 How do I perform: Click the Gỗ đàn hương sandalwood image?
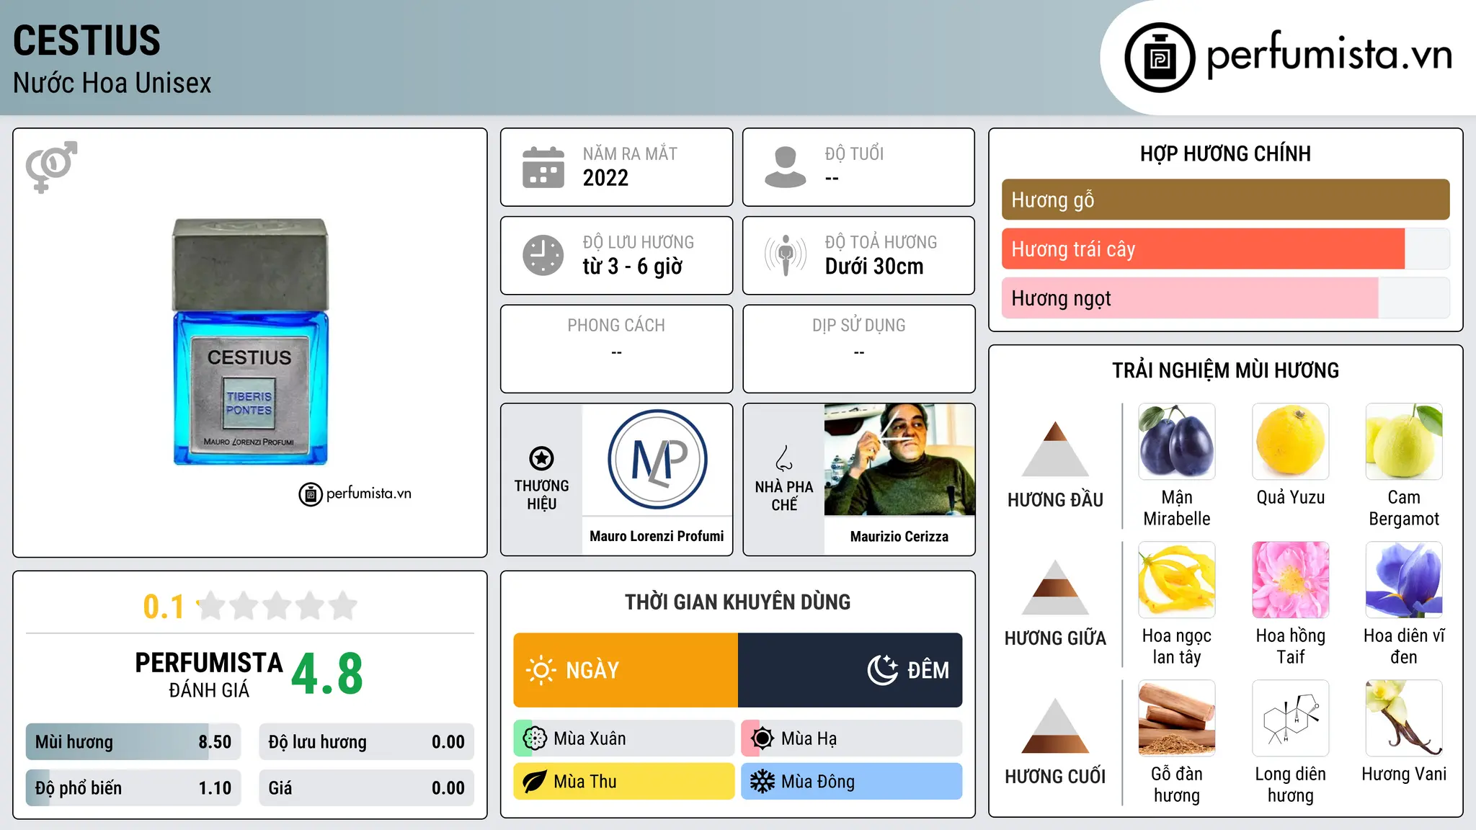point(1177,718)
